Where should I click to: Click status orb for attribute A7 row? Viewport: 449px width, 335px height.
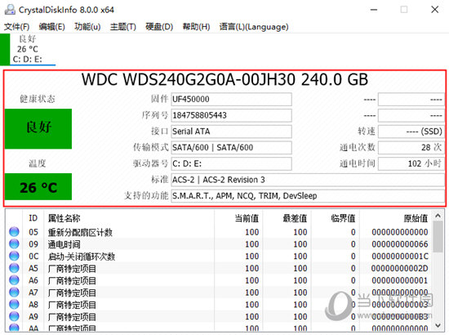pos(14,292)
